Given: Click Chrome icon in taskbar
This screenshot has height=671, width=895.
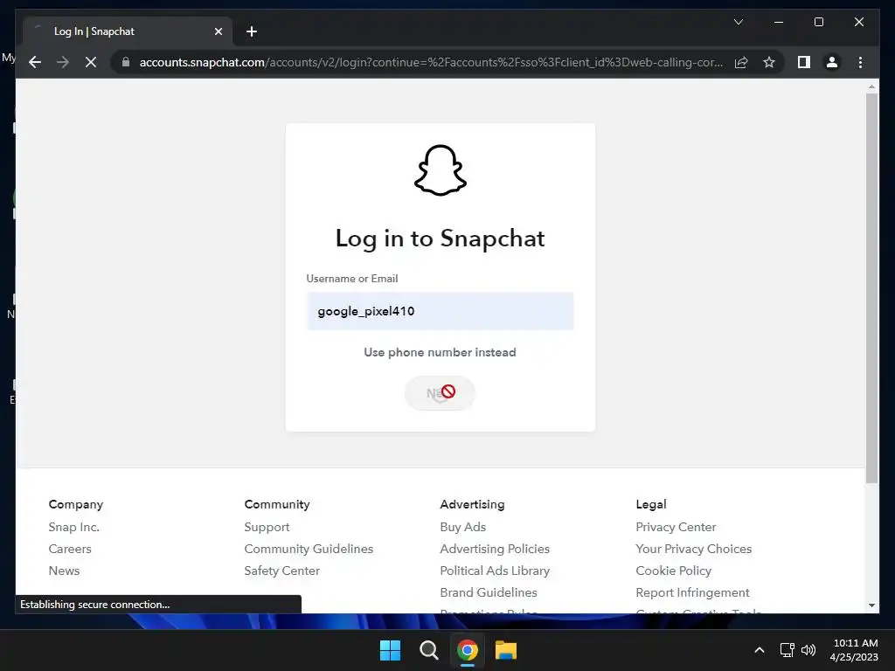Looking at the screenshot, I should (x=468, y=650).
